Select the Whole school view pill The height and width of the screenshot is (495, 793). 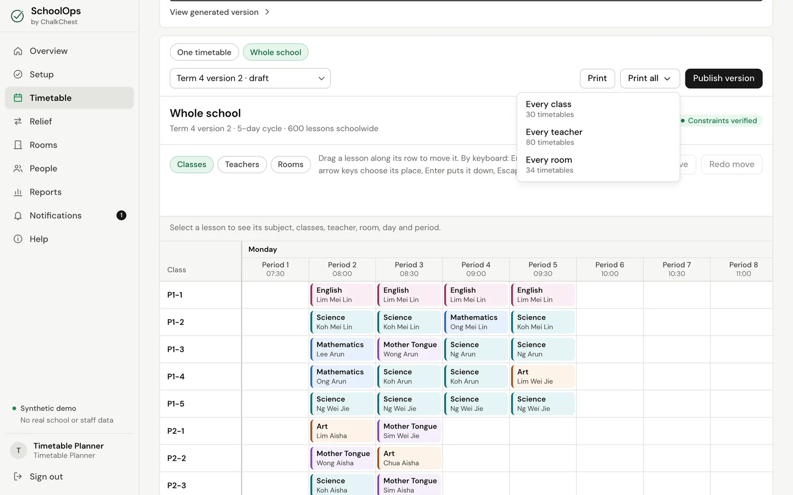coord(276,52)
